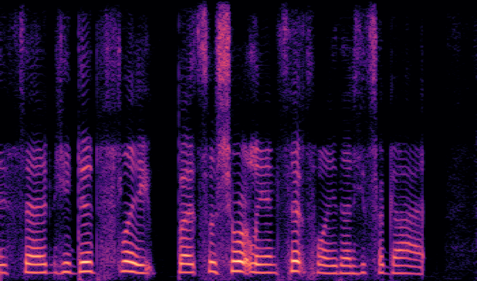Screen dimensions: 477x281
Task: Select the narrow chevron-patterned harmonic column
Action: 85,180
